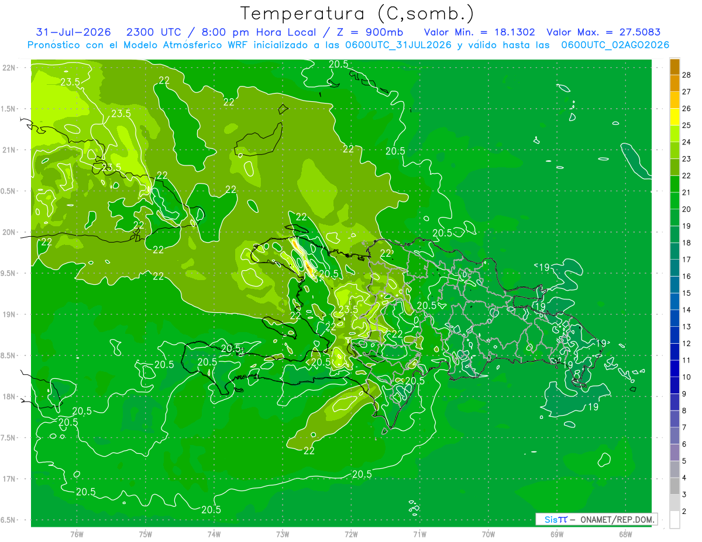Screen dimensions: 702x542
Task: Click the '75W' longitude axis label
Action: 146,534
